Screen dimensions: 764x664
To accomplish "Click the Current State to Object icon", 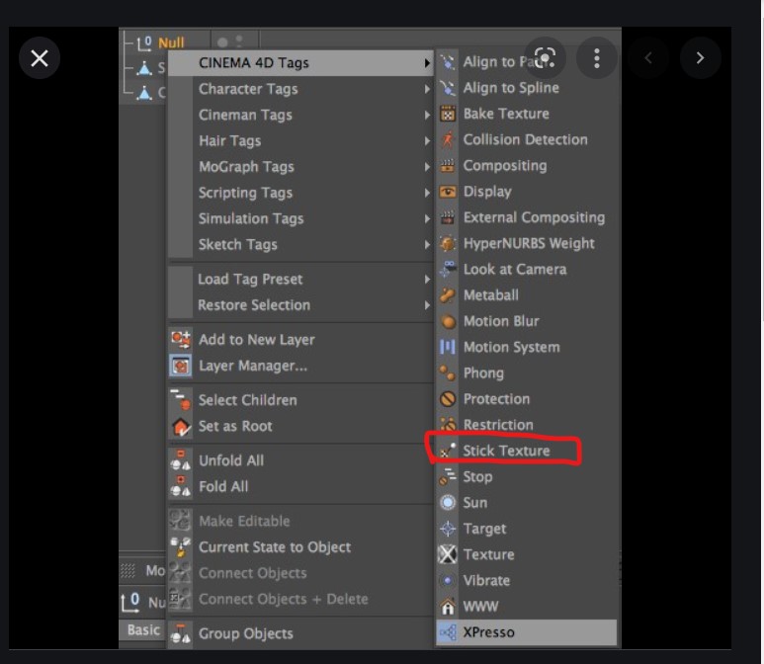I will [181, 547].
